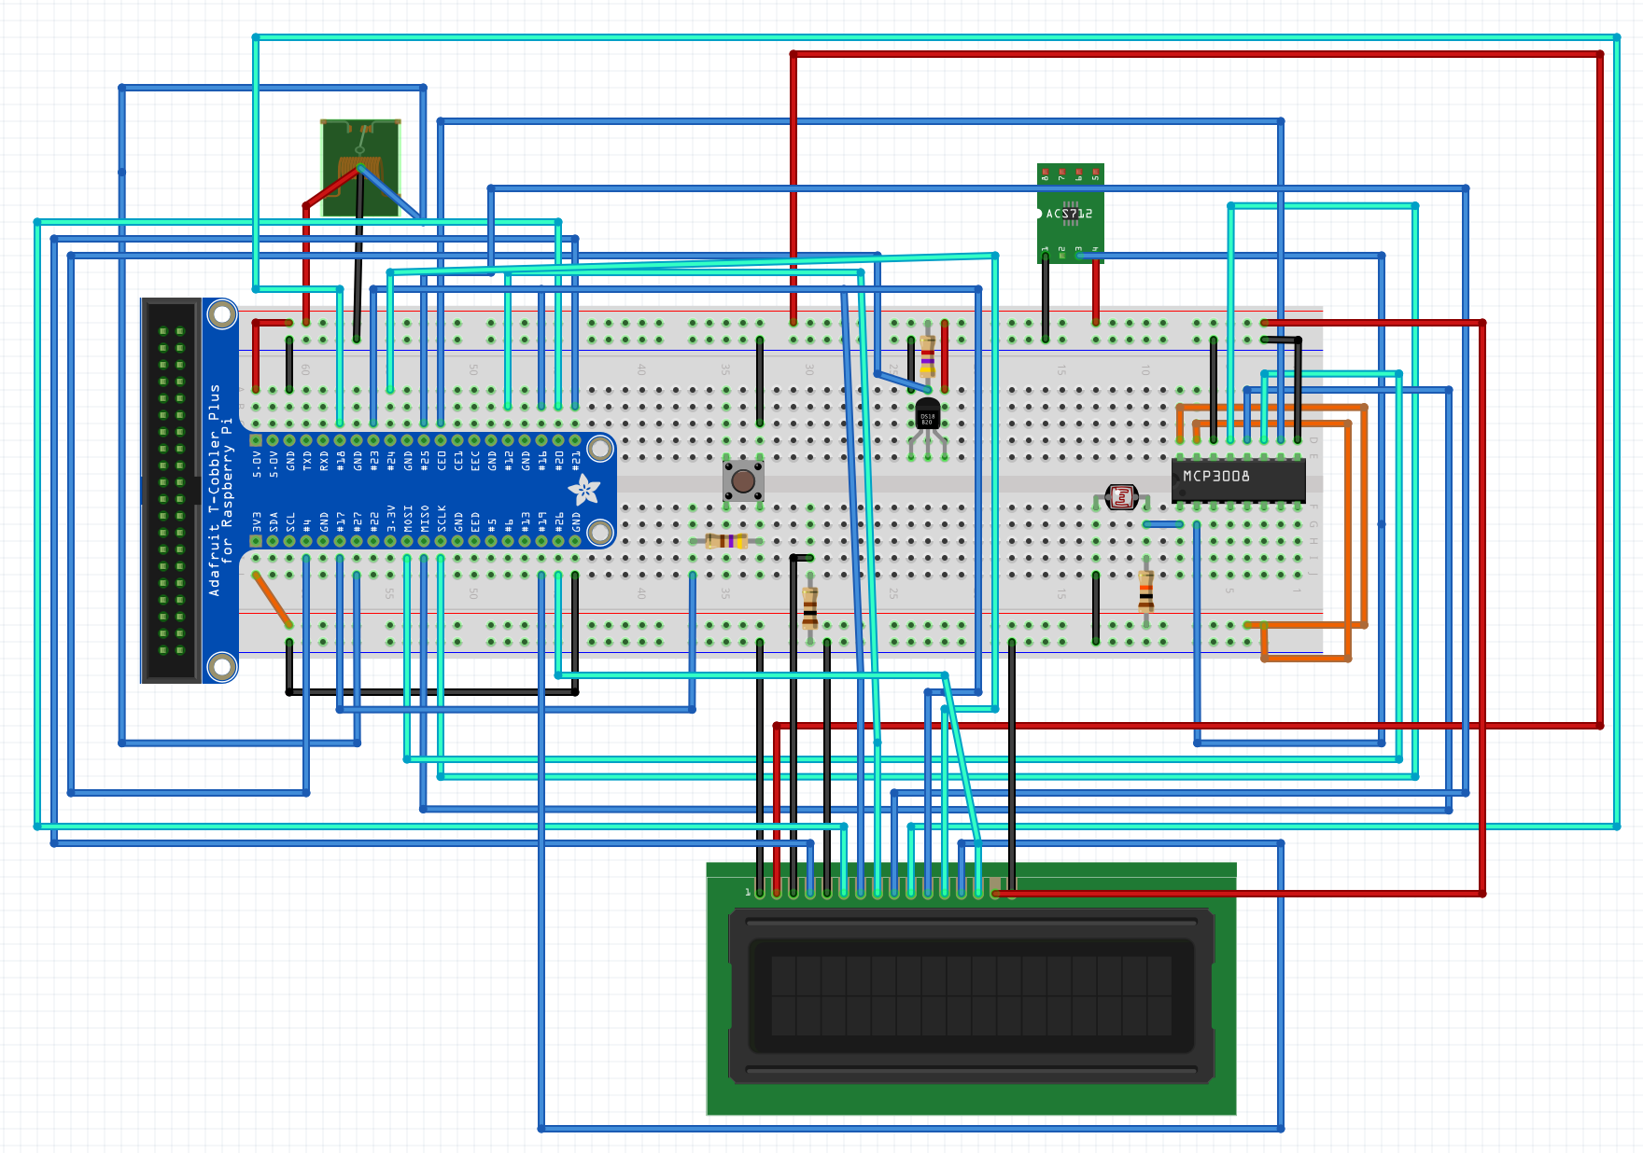Select the black ribbon cable header of the T-Cobbler
Screen dimensions: 1643x1153
(x=171, y=491)
